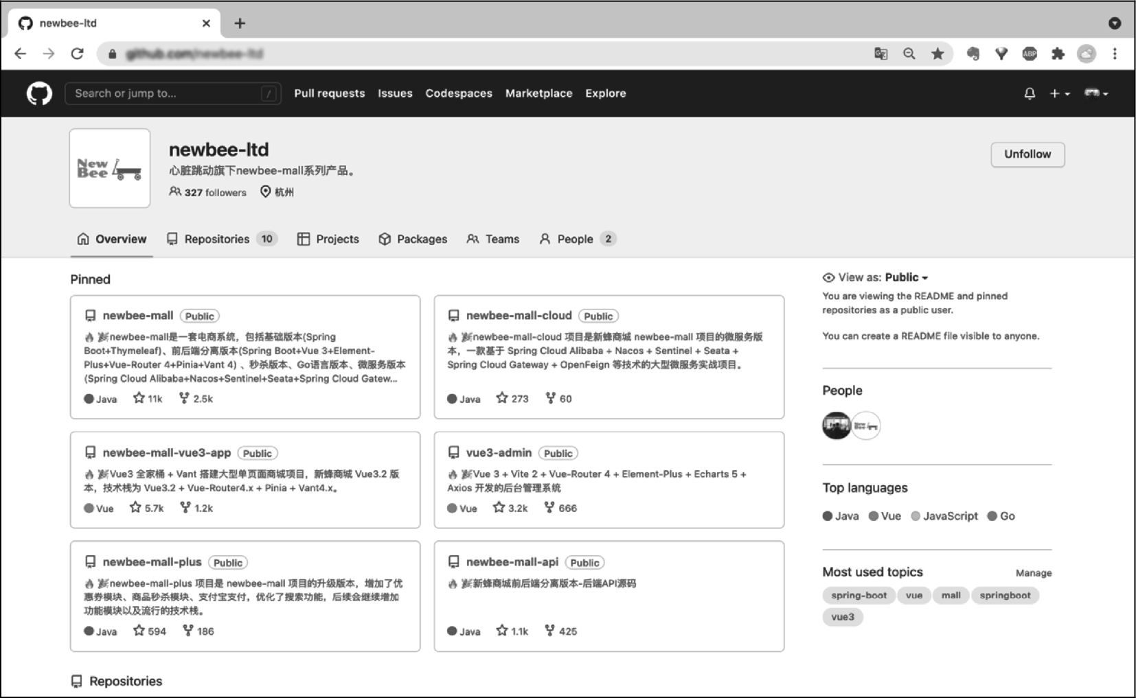Viewport: 1136px width, 698px height.
Task: Select the mall topic tag
Action: pos(951,595)
